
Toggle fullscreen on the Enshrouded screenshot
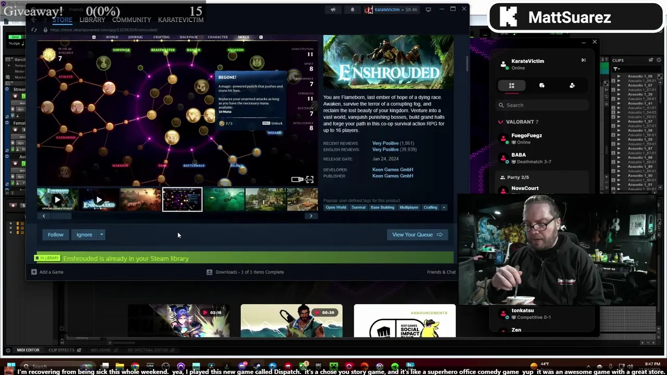[x=310, y=180]
